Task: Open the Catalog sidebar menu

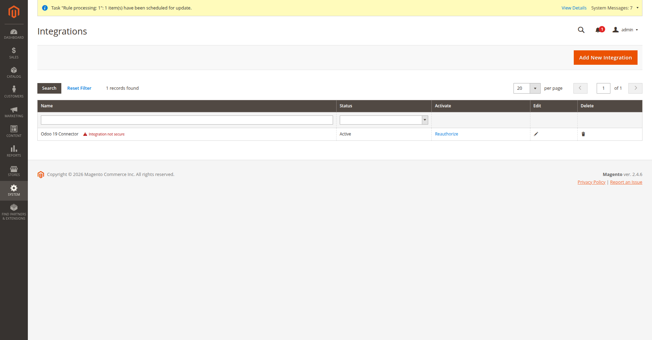Action: click(x=14, y=73)
